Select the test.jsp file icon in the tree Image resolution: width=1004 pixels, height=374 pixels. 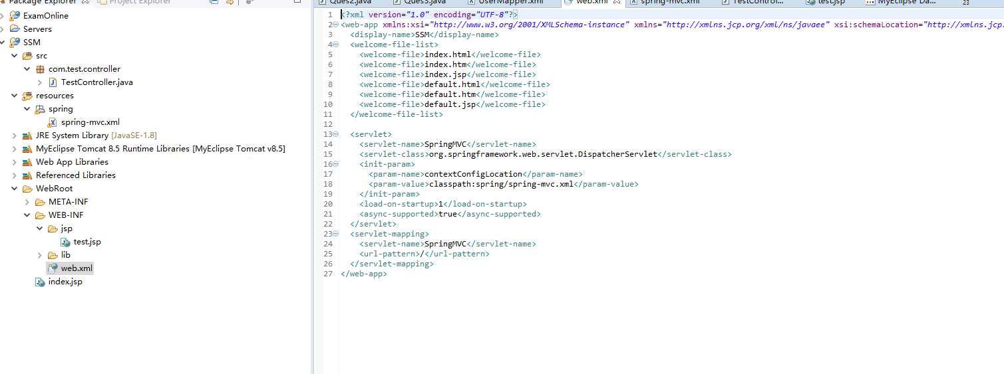point(65,241)
